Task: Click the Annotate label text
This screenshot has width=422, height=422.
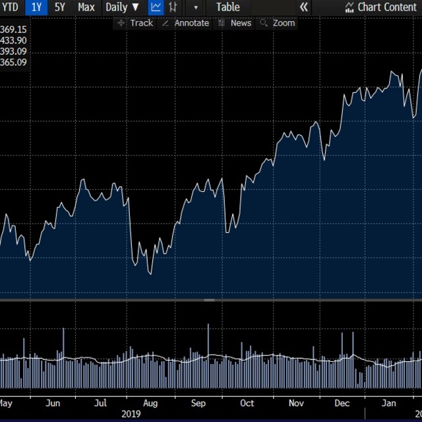Action: [191, 23]
